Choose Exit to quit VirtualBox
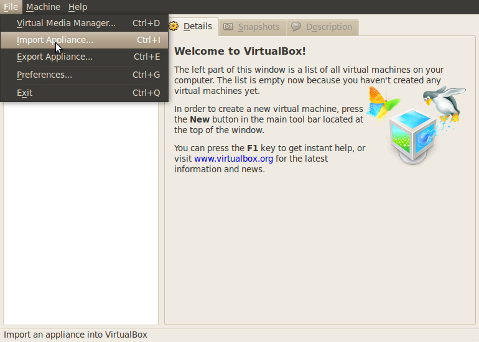The image size is (479, 342). [x=85, y=93]
